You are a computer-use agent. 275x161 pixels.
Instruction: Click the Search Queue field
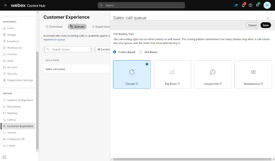pyautogui.click(x=68, y=49)
